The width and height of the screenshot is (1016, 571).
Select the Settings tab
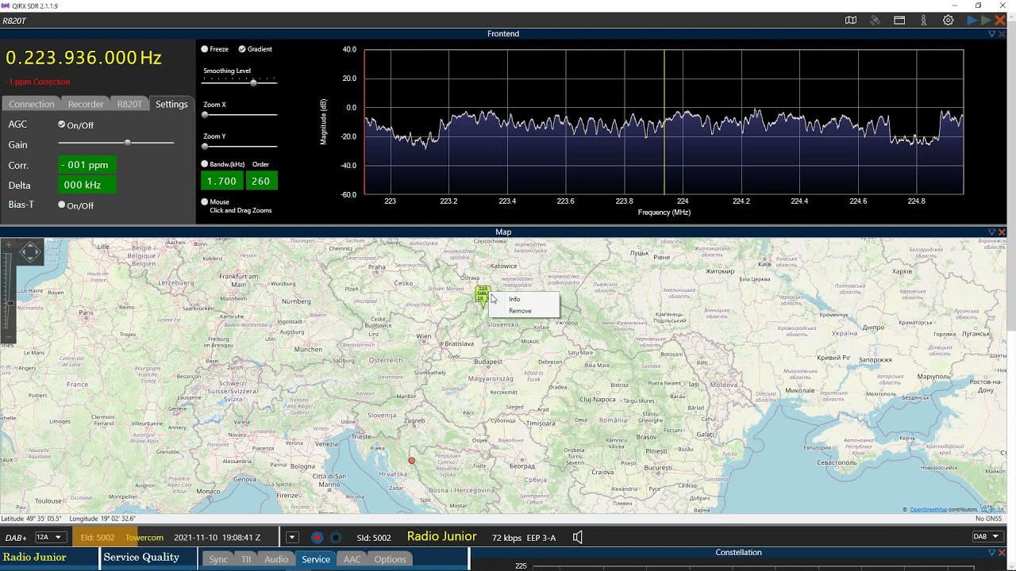click(171, 104)
